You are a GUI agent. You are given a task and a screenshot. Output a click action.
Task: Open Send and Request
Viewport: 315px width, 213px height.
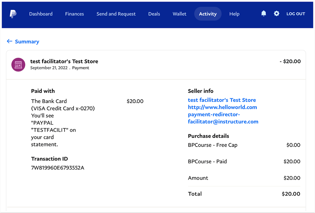click(x=116, y=14)
